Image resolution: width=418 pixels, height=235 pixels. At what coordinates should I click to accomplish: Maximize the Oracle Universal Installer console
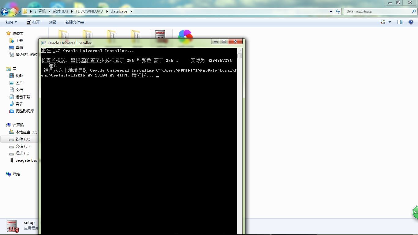(224, 41)
